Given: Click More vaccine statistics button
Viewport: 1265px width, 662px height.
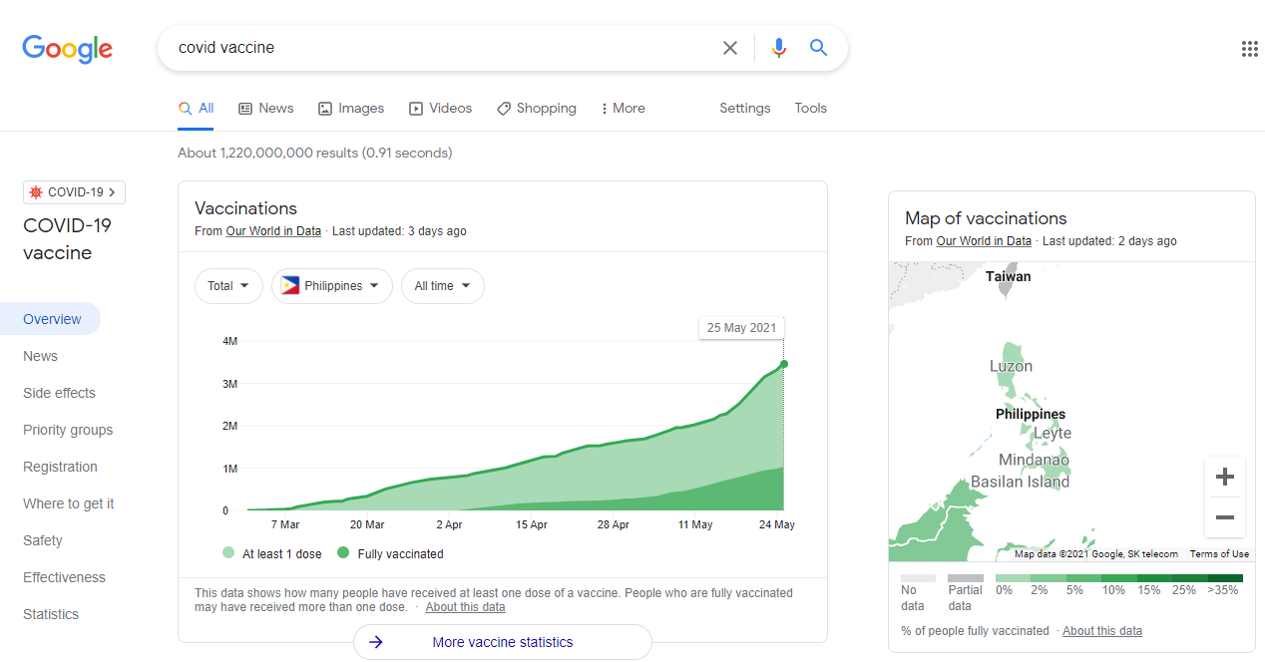Looking at the screenshot, I should click(x=502, y=642).
